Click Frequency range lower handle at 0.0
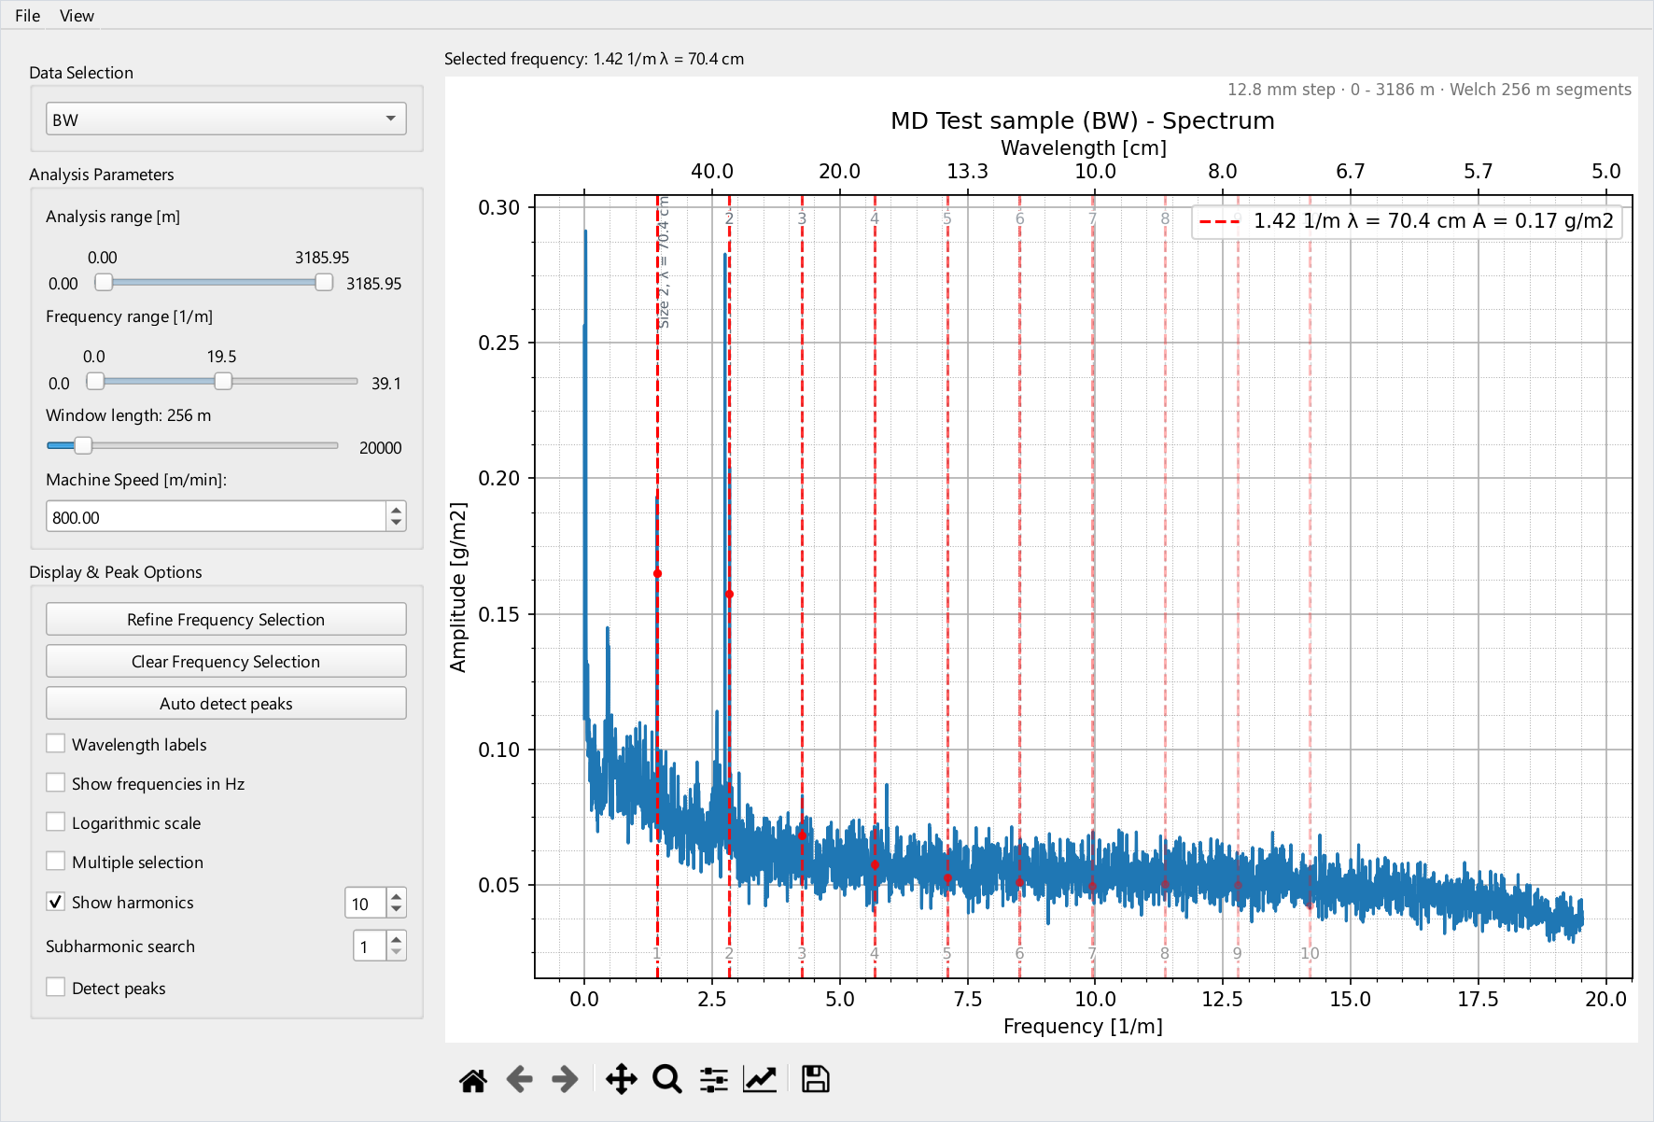This screenshot has width=1654, height=1122. tap(95, 381)
